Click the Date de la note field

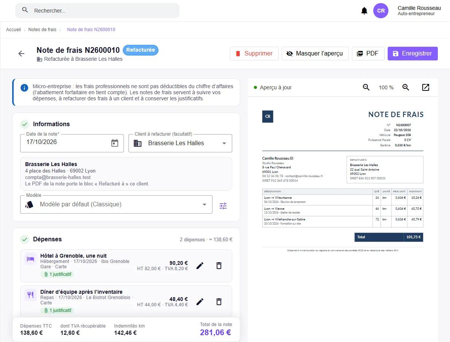(72, 143)
